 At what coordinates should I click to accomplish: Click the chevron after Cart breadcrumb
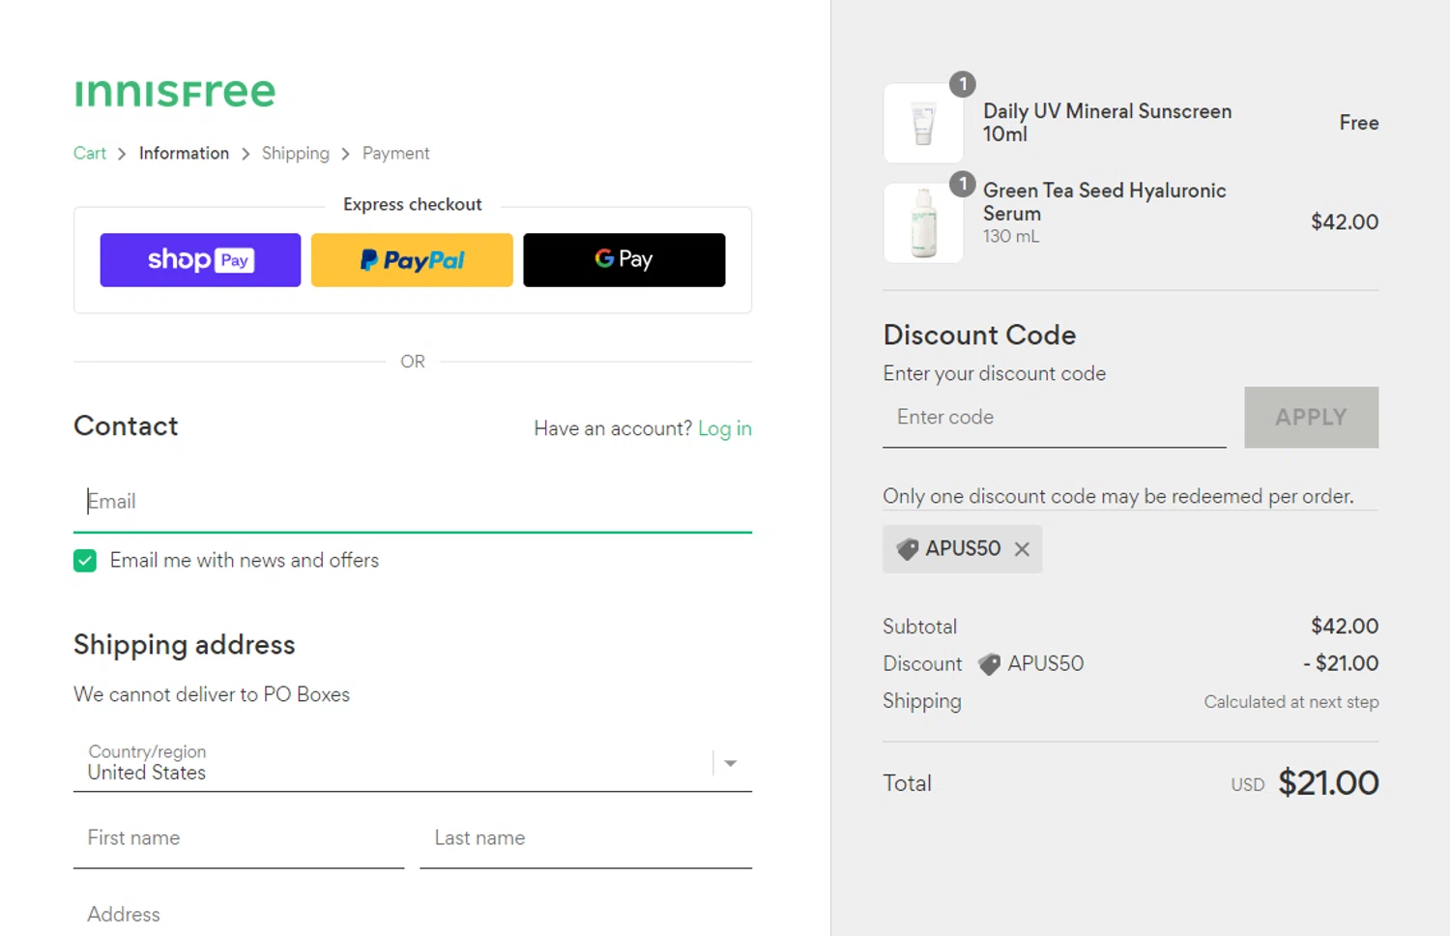pyautogui.click(x=122, y=154)
